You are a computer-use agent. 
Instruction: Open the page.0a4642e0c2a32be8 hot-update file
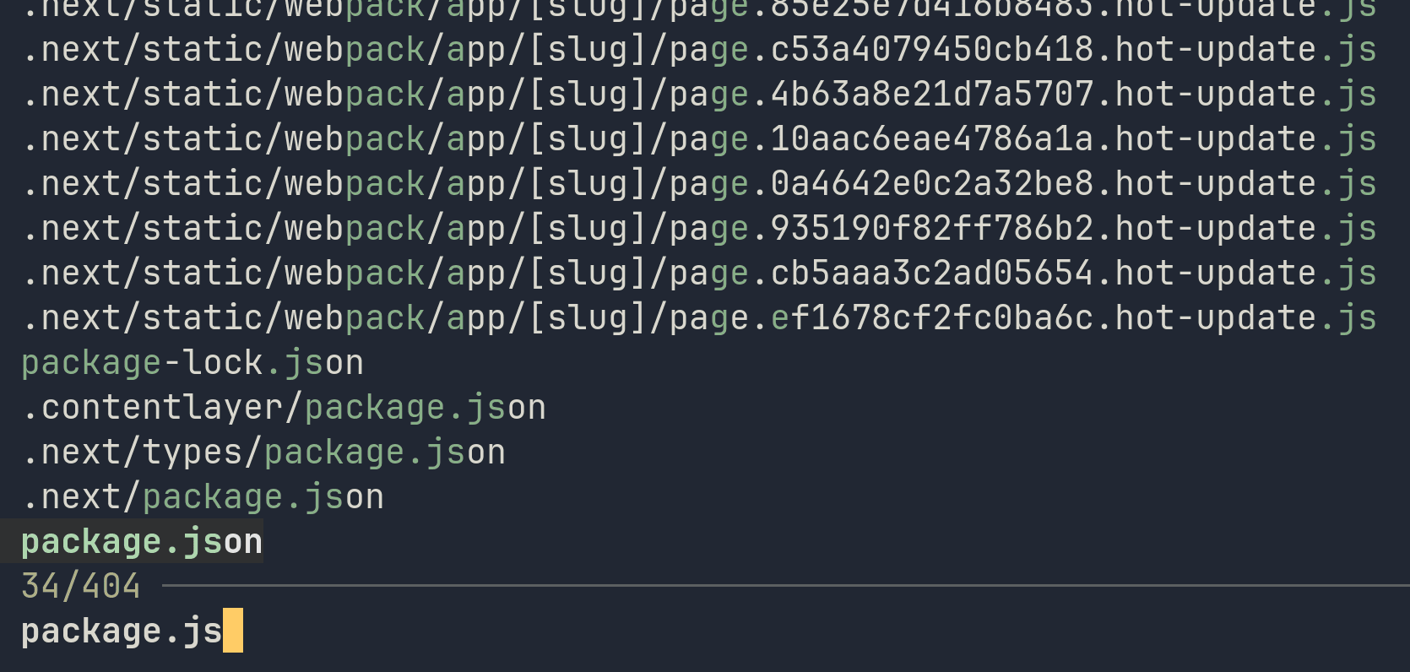tap(699, 184)
